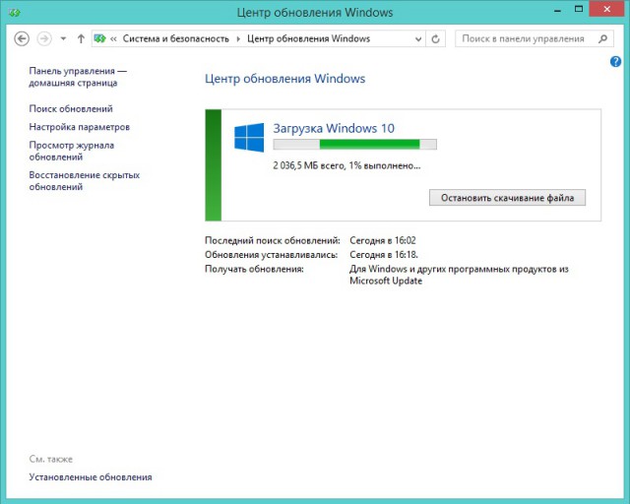
Task: Click the Windows Update icon in address bar
Action: point(99,38)
